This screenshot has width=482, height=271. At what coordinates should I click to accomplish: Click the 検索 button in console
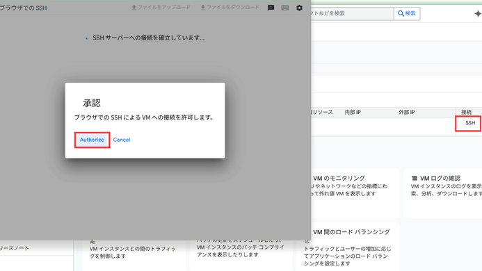tap(407, 13)
